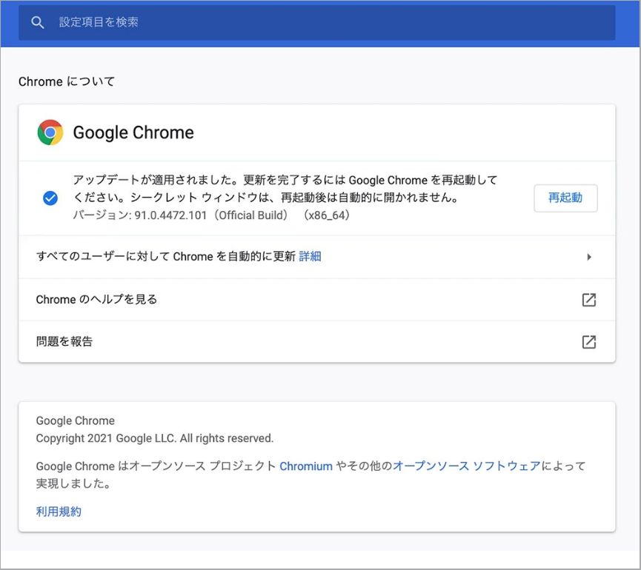Focus the 設定項目を検索 search field
The height and width of the screenshot is (570, 641).
tap(317, 22)
